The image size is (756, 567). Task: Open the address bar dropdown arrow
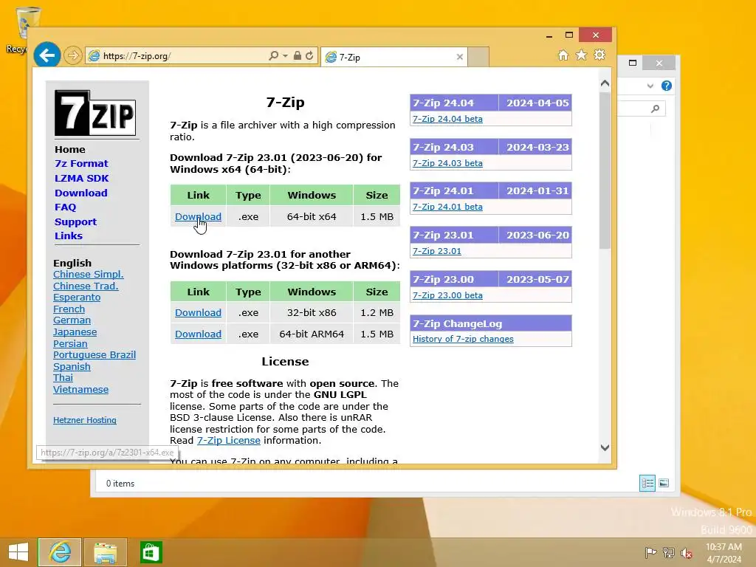click(x=285, y=56)
